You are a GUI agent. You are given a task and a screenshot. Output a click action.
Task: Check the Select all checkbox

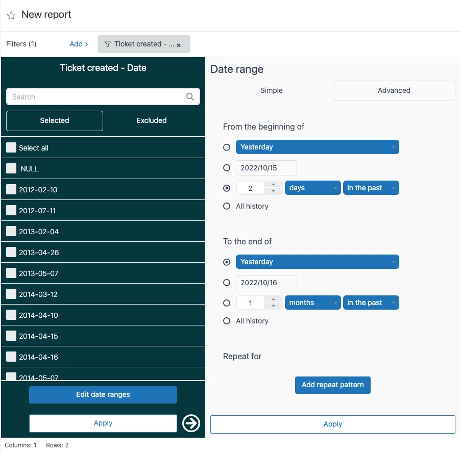tap(11, 147)
